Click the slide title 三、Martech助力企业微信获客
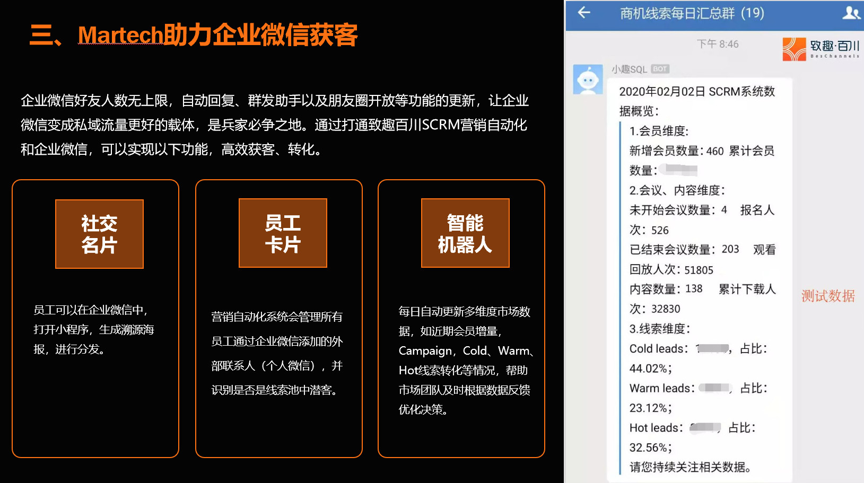This screenshot has height=483, width=864. [194, 35]
